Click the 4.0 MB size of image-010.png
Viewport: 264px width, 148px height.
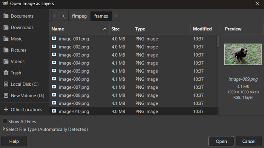[x=118, y=111]
